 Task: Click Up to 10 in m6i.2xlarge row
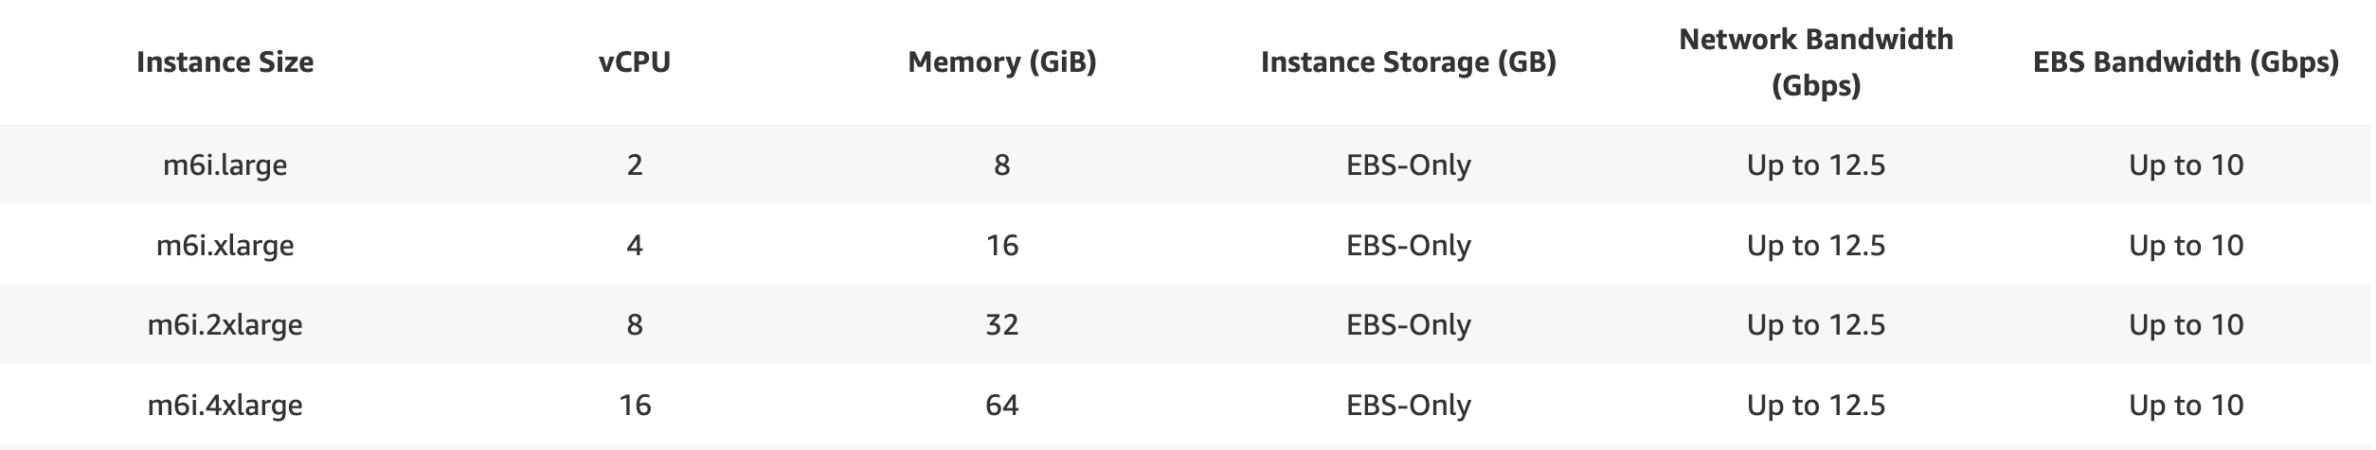pos(2186,325)
